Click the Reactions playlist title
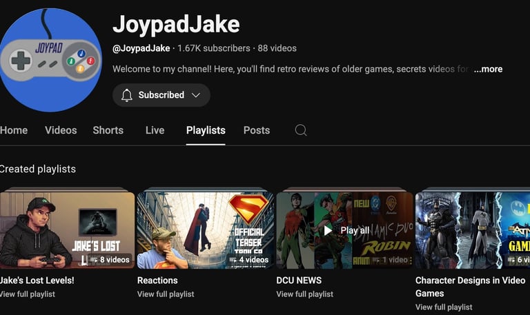The height and width of the screenshot is (315, 530). pos(157,281)
